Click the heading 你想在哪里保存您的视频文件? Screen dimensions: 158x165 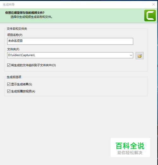(x=25, y=13)
